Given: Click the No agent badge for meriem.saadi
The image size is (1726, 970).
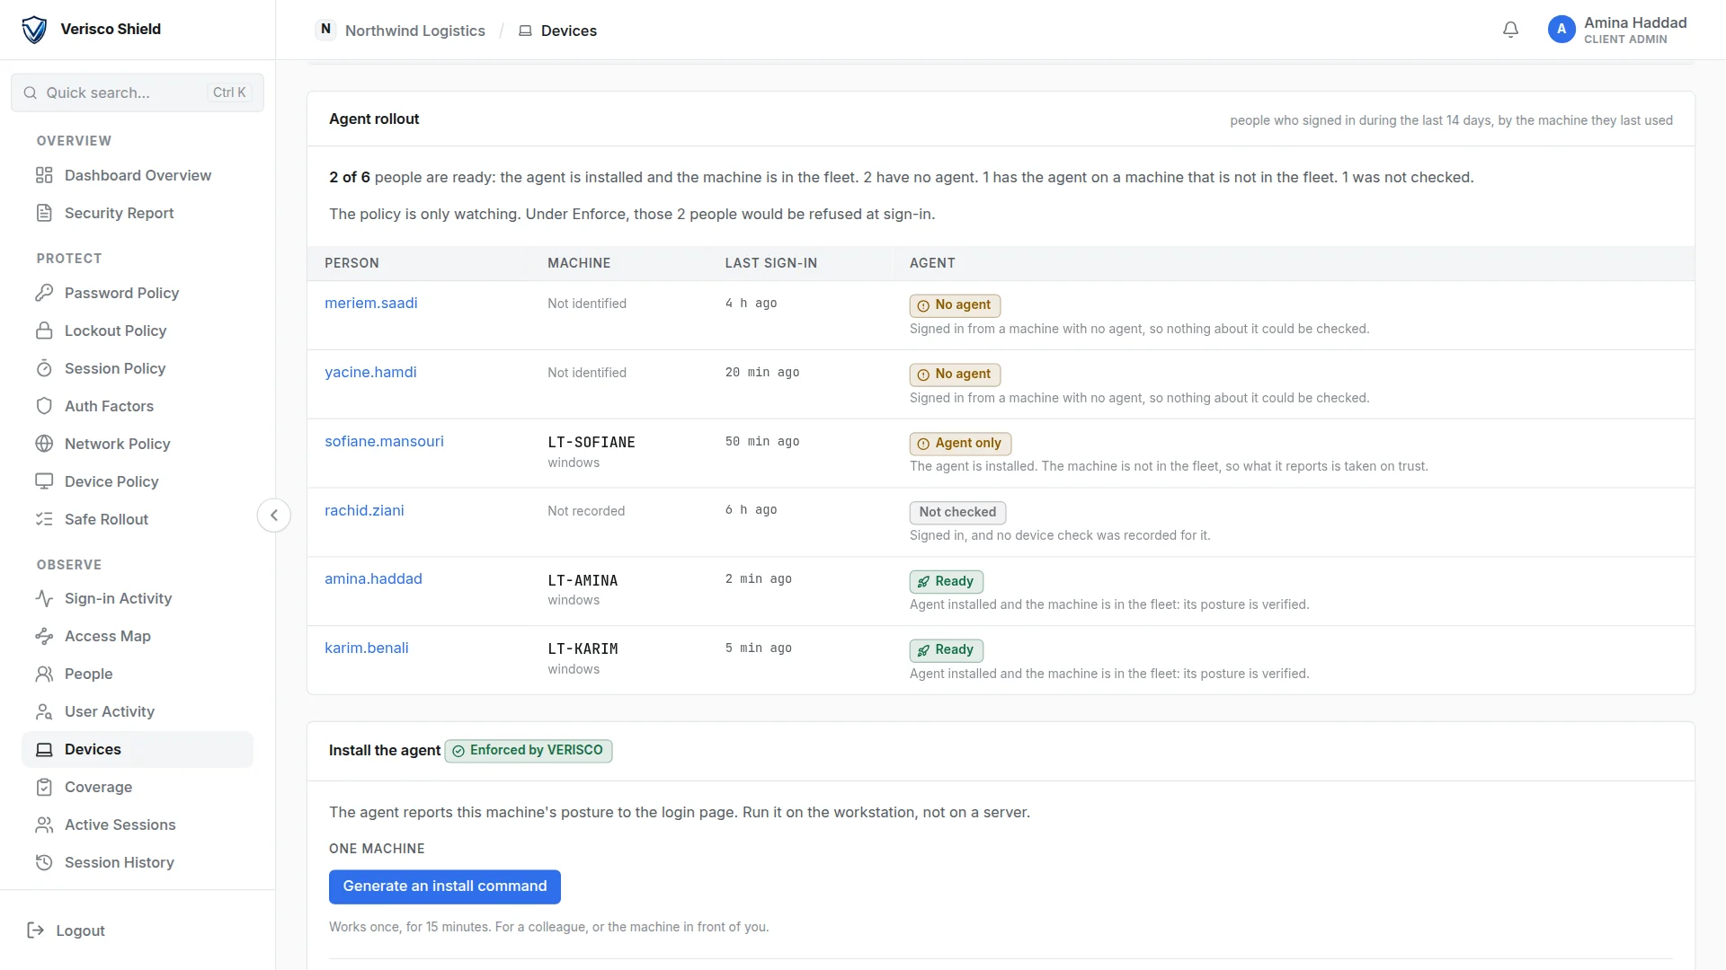Looking at the screenshot, I should click(955, 305).
